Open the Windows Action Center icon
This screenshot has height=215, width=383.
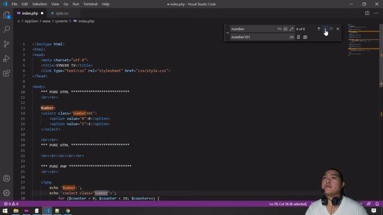[x=373, y=211]
